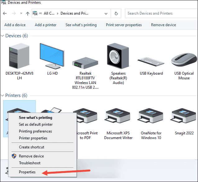The image size is (198, 182).
Task: Click See what's printing in toolbar
Action: 81,25
